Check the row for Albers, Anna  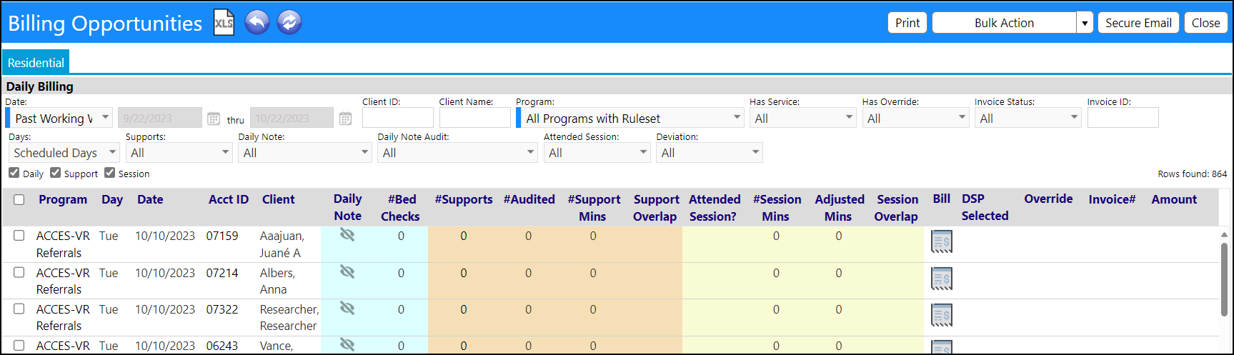[x=19, y=273]
